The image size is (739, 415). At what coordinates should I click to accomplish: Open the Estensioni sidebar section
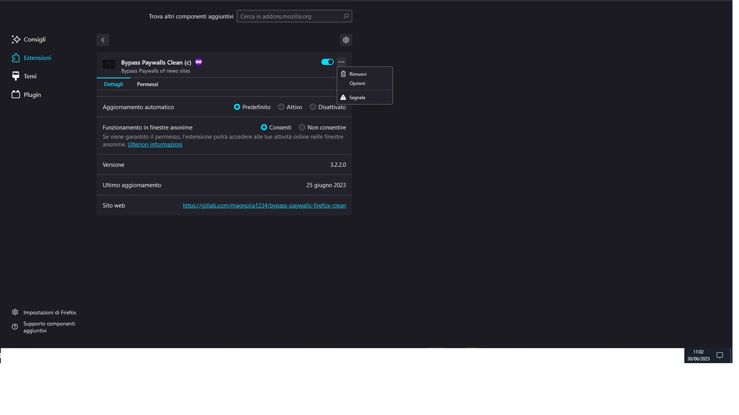(x=31, y=58)
